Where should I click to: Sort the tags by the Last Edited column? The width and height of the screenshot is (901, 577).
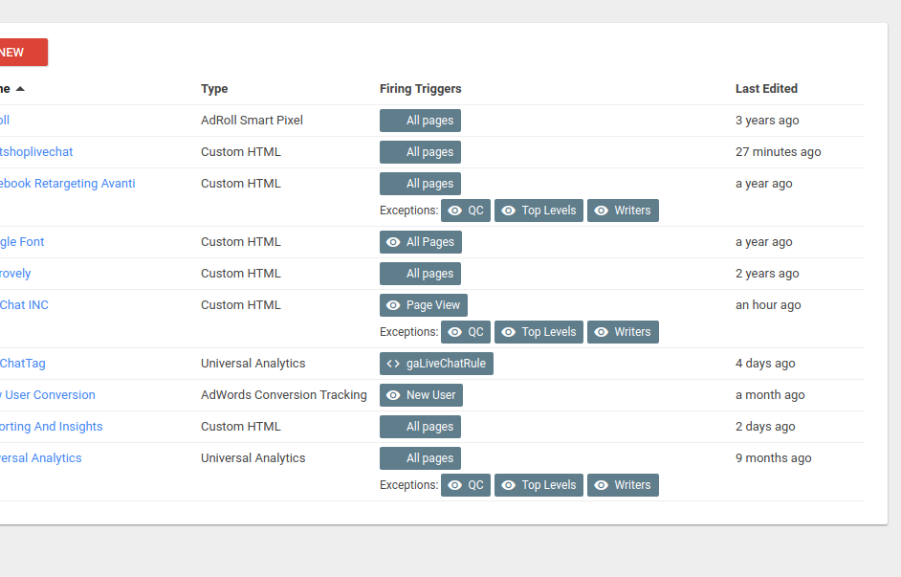(x=766, y=88)
